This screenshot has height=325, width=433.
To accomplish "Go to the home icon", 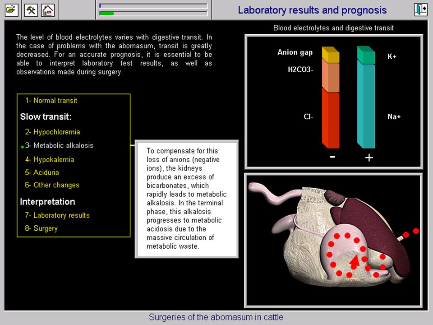I will point(48,10).
